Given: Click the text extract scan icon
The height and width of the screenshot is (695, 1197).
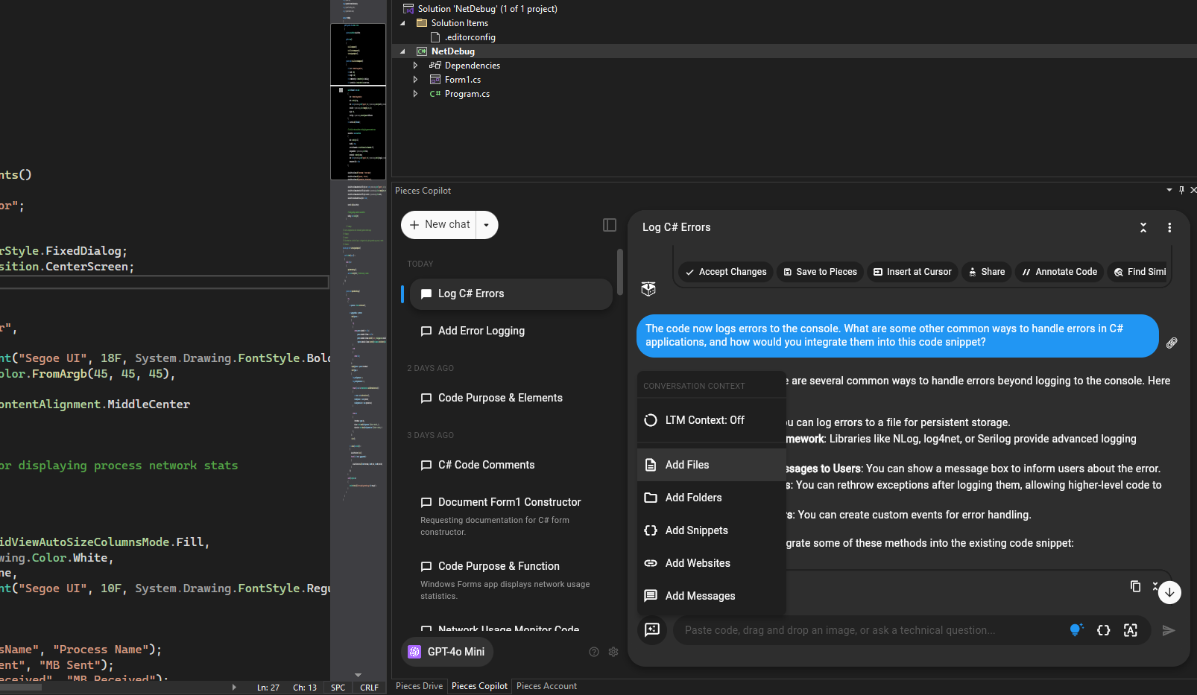Looking at the screenshot, I should (1131, 630).
